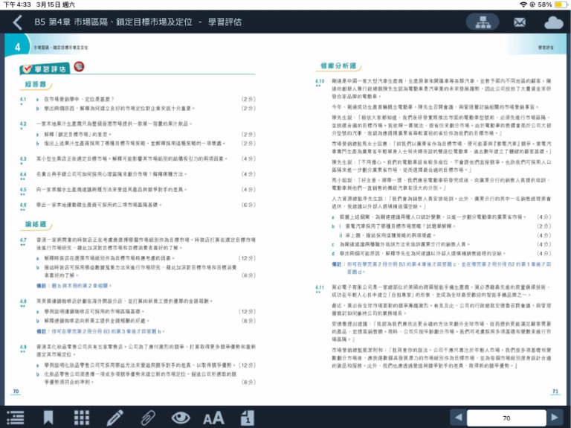Image resolution: width=571 pixels, height=428 pixels.
Task: Tap the right page number 71
Action: [555, 392]
